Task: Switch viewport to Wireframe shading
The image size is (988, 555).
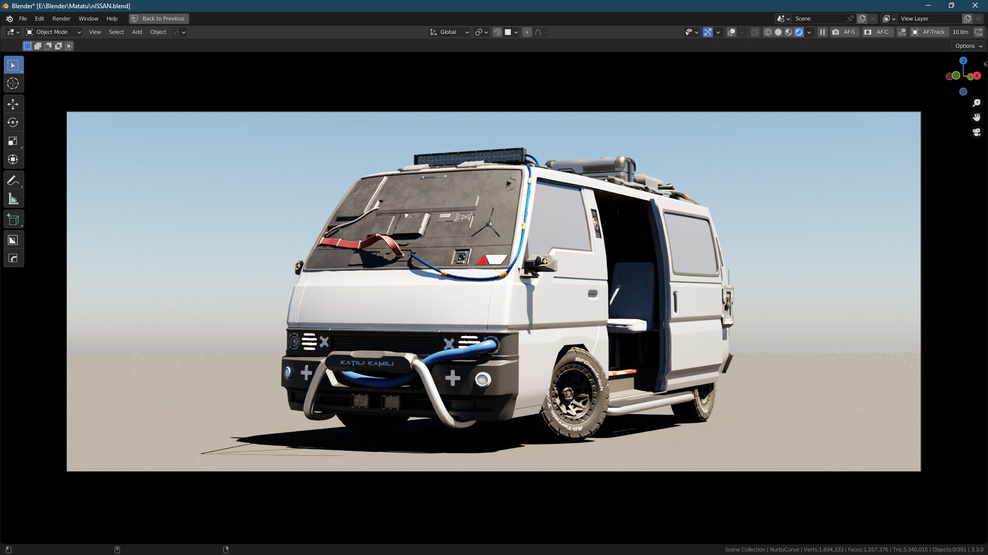Action: (x=768, y=32)
